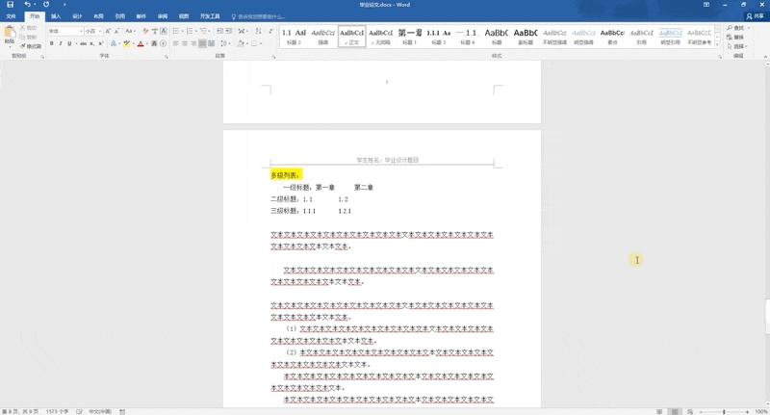Increase font size with Grow Font icon
This screenshot has width=770, height=415.
click(108, 31)
